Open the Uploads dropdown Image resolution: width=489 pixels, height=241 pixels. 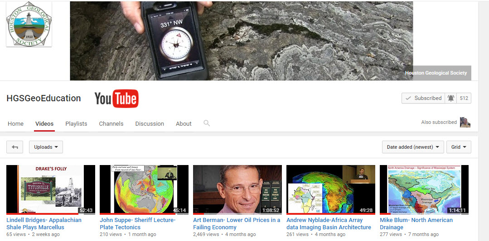click(x=46, y=147)
